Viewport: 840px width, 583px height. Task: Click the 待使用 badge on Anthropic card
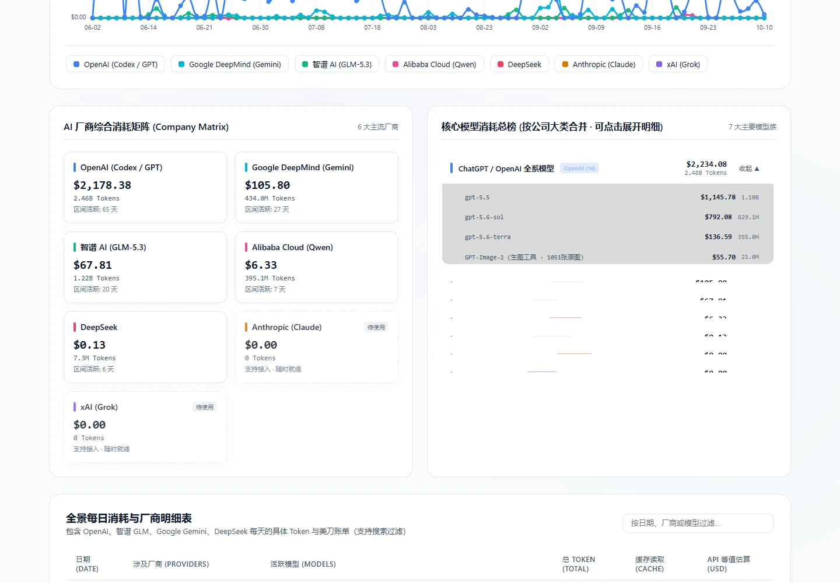pos(376,327)
